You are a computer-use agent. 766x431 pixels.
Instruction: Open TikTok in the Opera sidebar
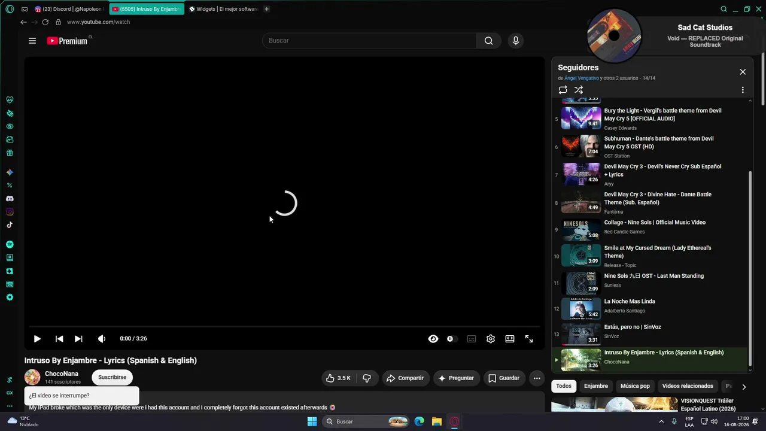(10, 225)
